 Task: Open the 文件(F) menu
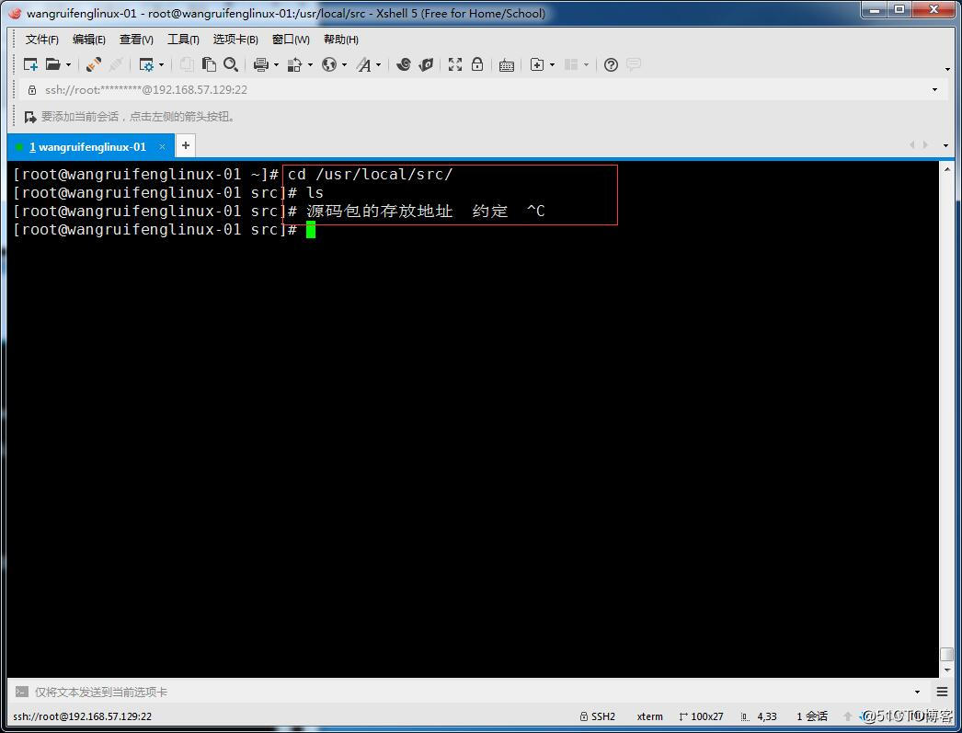[41, 40]
